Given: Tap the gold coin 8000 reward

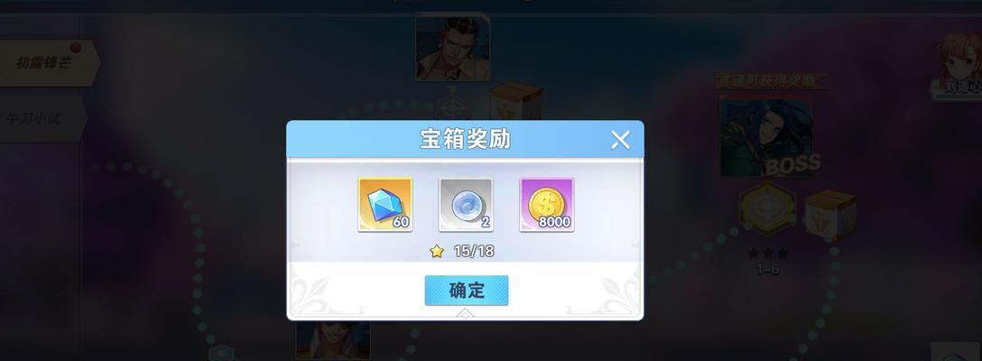Looking at the screenshot, I should click(x=547, y=204).
